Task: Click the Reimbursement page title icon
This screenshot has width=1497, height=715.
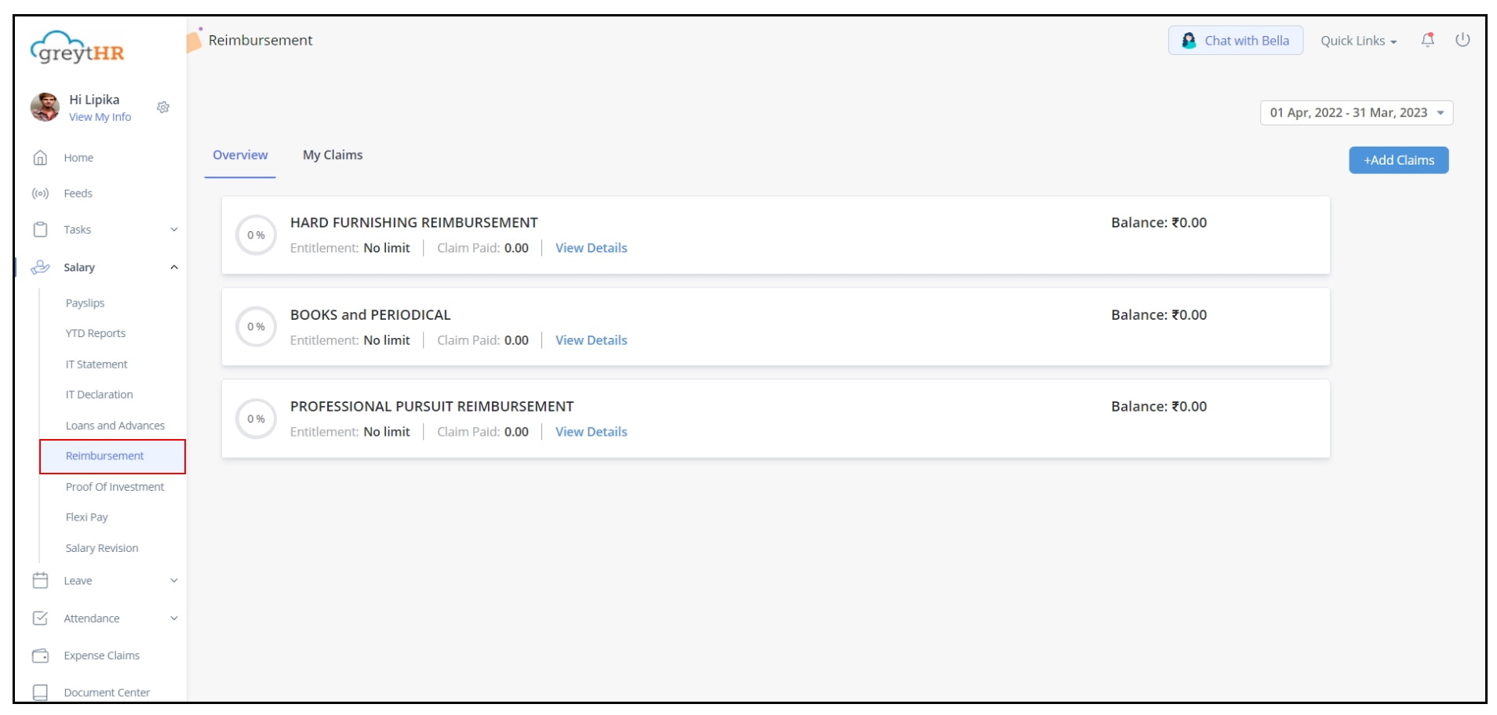Action: 194,39
